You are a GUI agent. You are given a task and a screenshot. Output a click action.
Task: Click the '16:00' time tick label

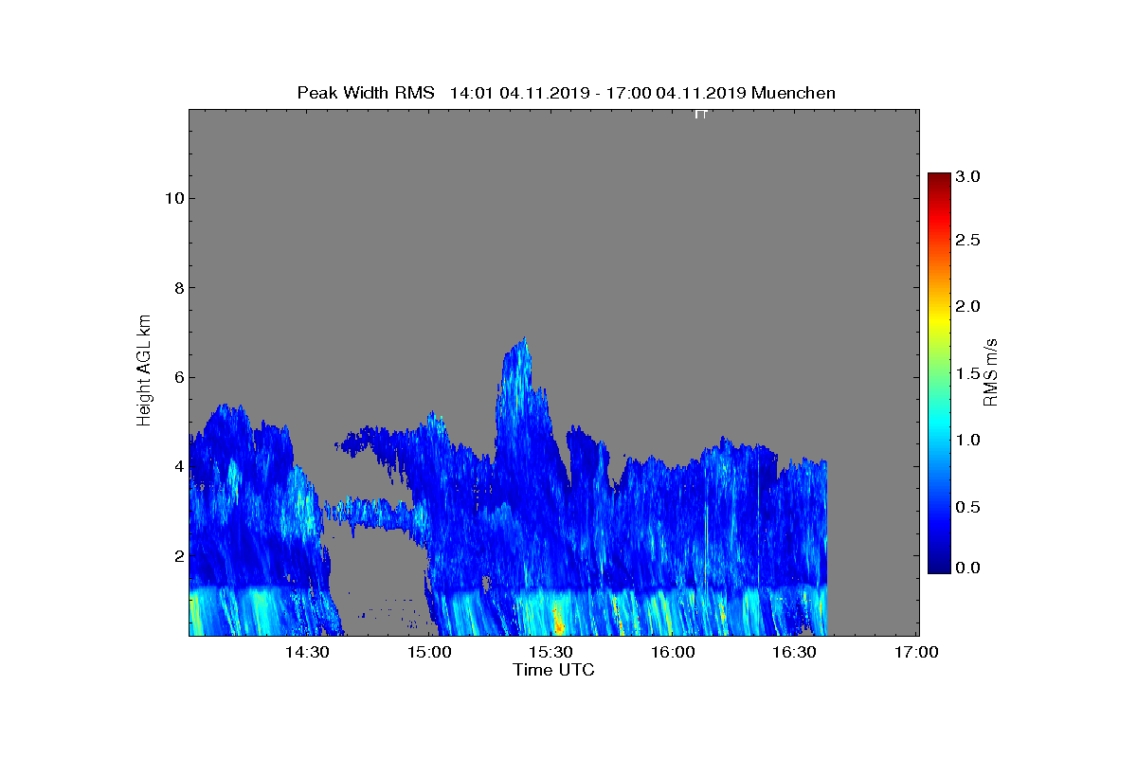(x=675, y=653)
